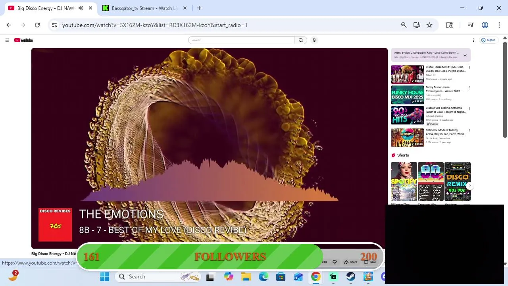Play 90's Techno Hits thumbnail
The width and height of the screenshot is (508, 286).
tap(407, 116)
